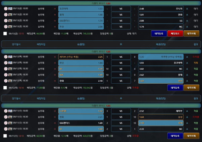Tick the checkbox for the 09/13 betting slip

click(5, 33)
